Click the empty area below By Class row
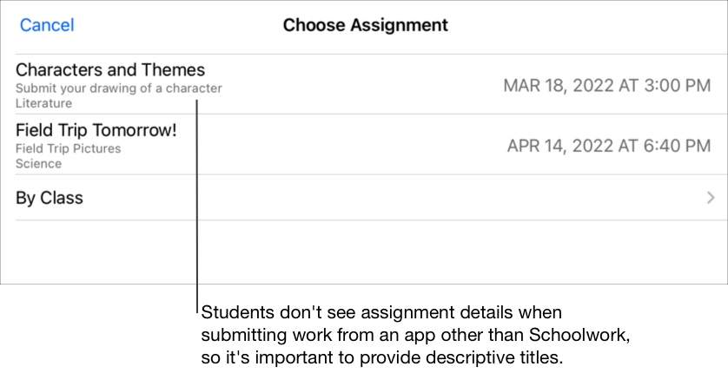728x373 pixels. 365,252
